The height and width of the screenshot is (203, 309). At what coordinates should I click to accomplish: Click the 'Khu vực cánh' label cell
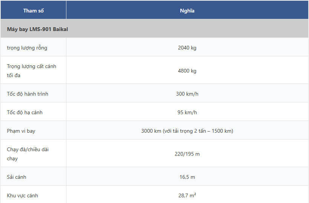[22, 195]
